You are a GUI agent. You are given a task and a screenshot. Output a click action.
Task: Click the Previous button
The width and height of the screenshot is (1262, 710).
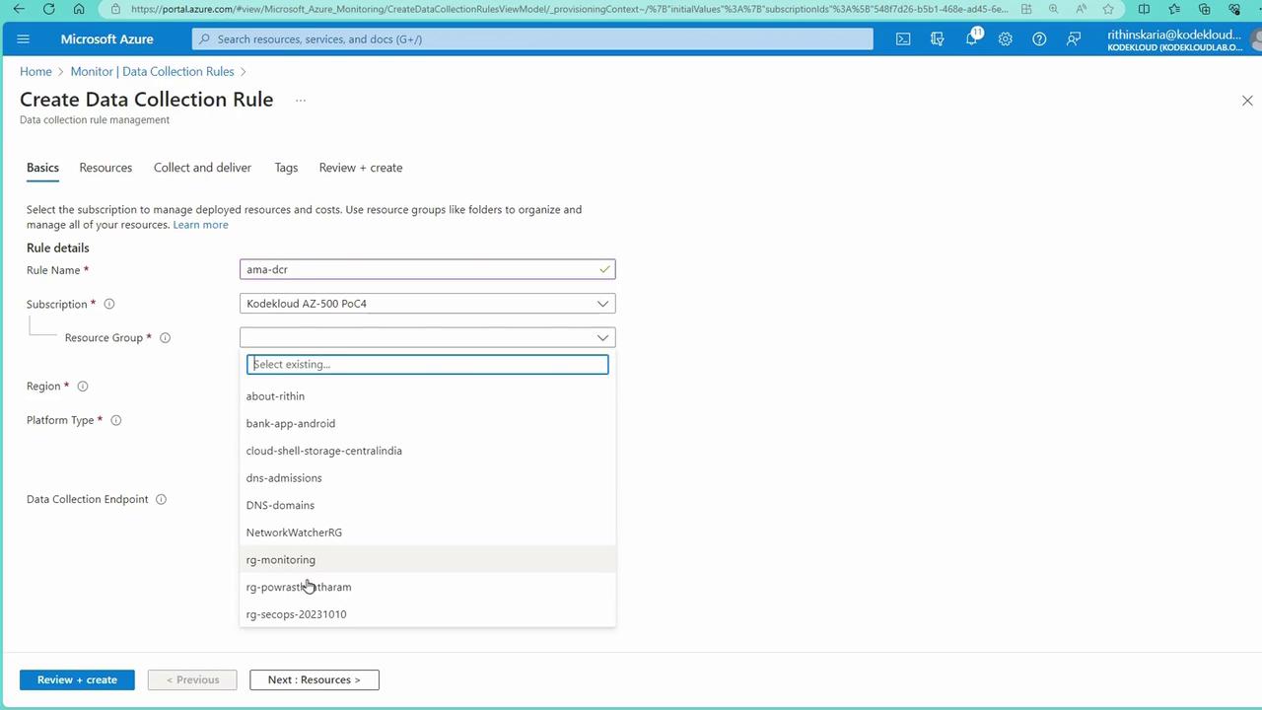pyautogui.click(x=192, y=679)
